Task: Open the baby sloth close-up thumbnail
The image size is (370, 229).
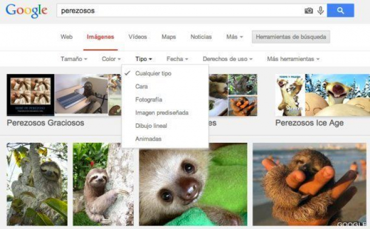Action: point(193,184)
